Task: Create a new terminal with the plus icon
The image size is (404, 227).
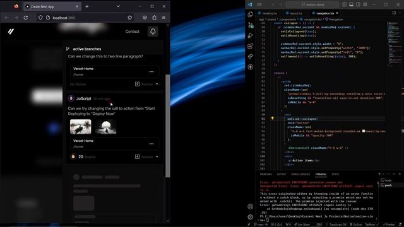Action: coord(379,174)
